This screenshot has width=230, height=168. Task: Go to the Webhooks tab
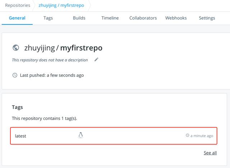click(x=176, y=18)
